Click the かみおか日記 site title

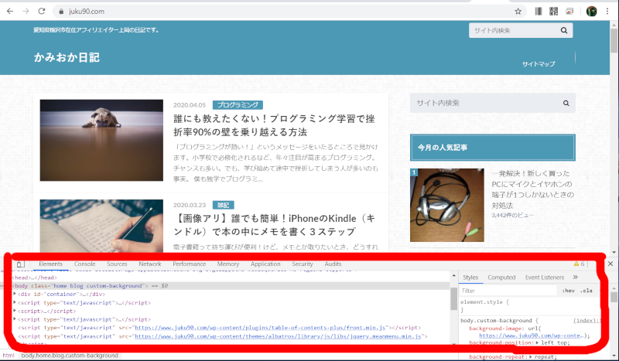click(x=67, y=58)
